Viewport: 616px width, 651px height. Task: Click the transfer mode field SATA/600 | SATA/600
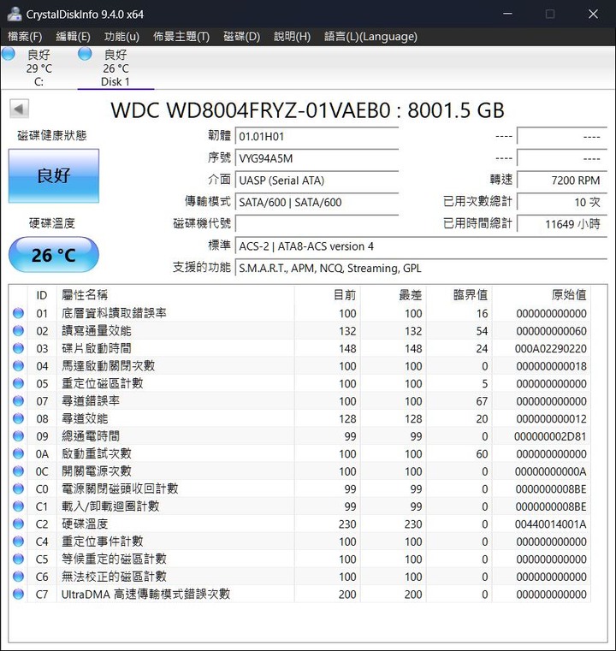click(317, 202)
